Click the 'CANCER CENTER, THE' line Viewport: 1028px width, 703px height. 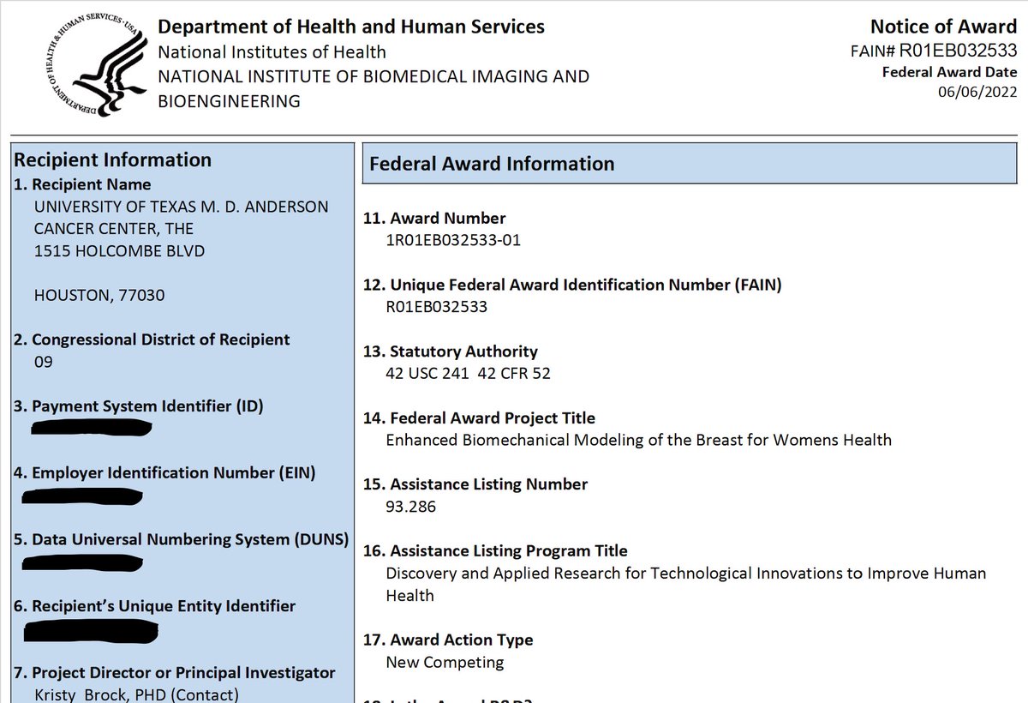pos(114,229)
